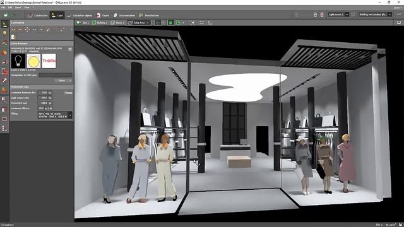The image size is (404, 227).
Task: Expand the Fitting dropdown
Action: coord(70,115)
